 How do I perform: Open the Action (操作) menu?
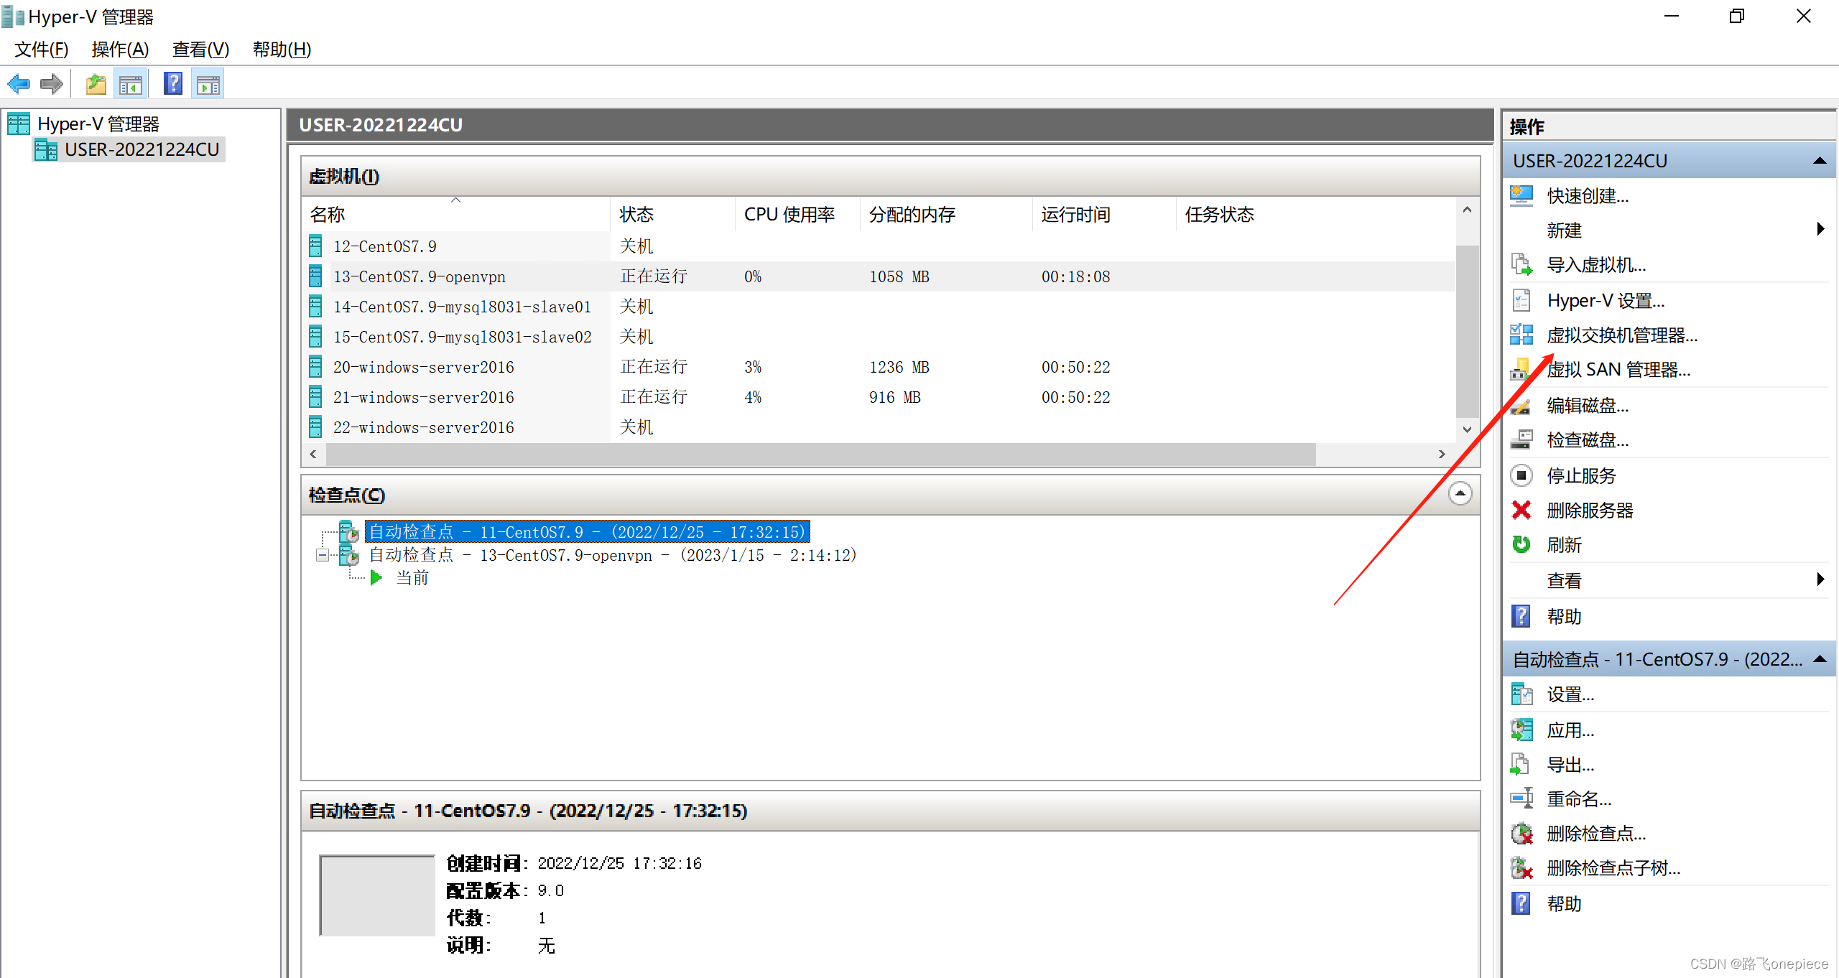point(120,50)
